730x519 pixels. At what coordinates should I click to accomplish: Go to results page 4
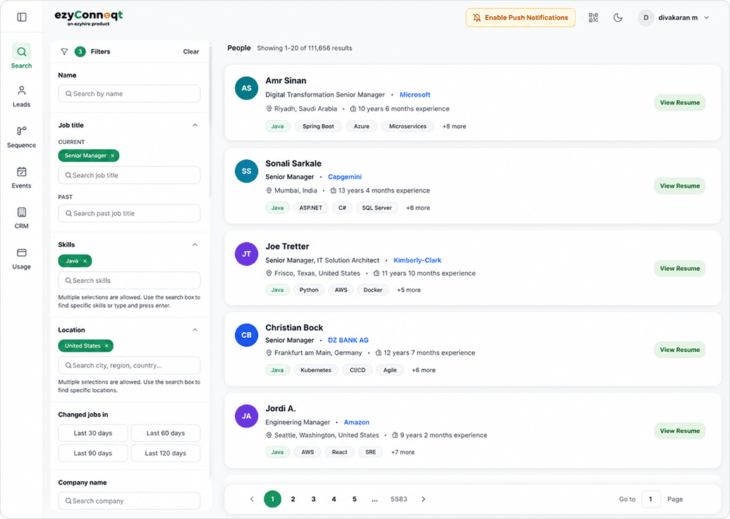(334, 499)
